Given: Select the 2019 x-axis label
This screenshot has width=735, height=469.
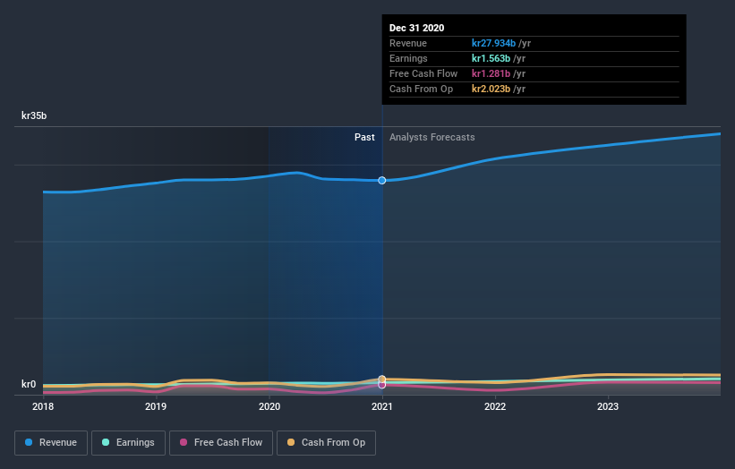Looking at the screenshot, I should pyautogui.click(x=156, y=406).
